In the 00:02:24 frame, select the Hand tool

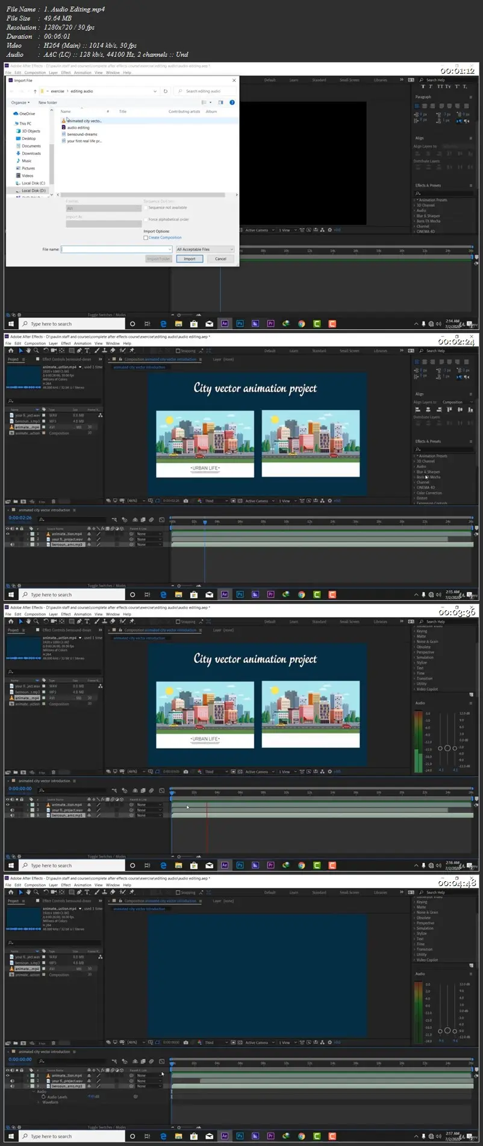(28, 350)
